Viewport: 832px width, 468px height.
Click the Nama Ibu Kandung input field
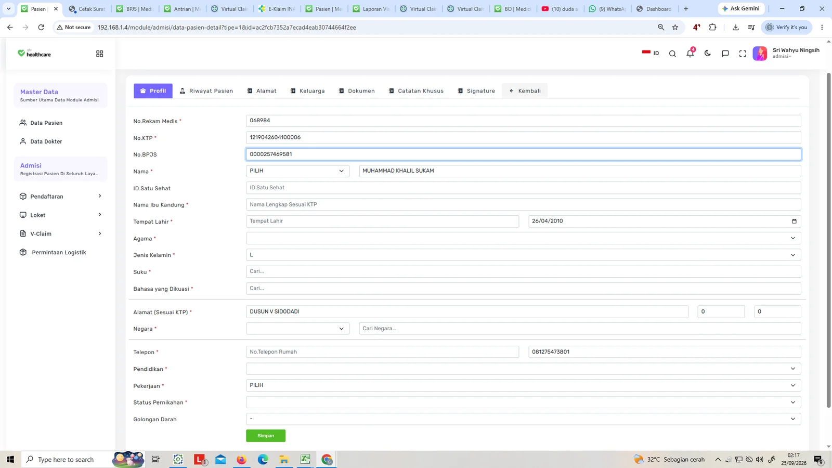click(523, 204)
